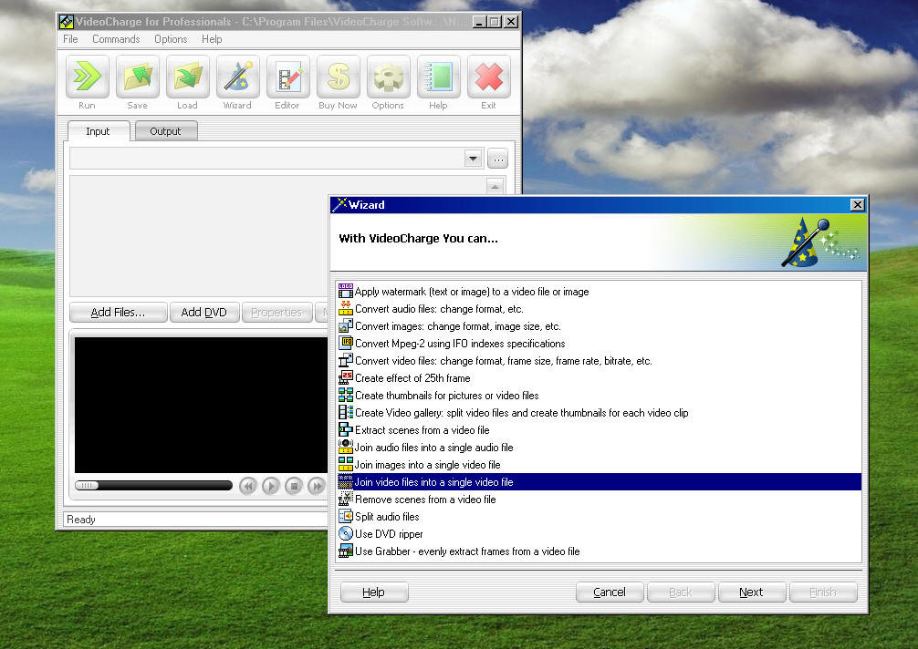Select 'Join images into a single video file'

[x=600, y=464]
